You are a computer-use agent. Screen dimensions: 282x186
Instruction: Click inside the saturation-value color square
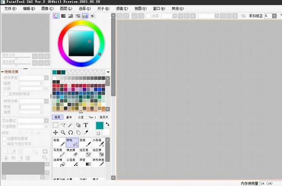(81, 44)
